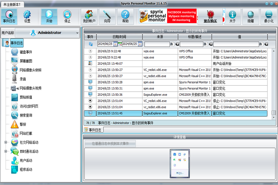Select the wps.exe row at 9:22:48 first entry

coord(176,51)
